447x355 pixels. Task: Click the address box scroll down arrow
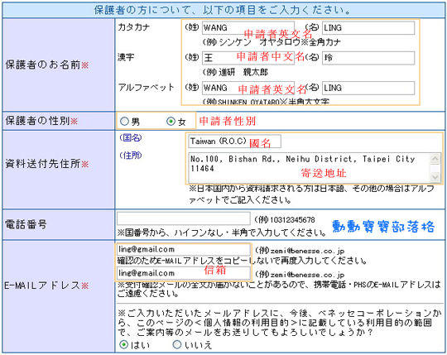[435, 177]
